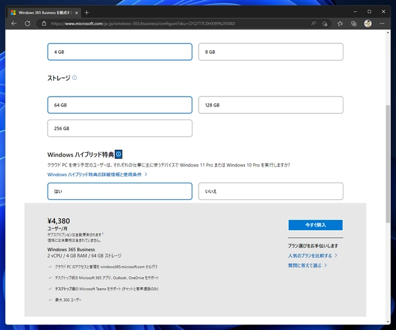Open the Collections icon

click(x=353, y=24)
